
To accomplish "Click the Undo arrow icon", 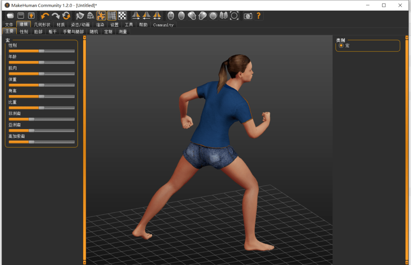I will point(45,16).
